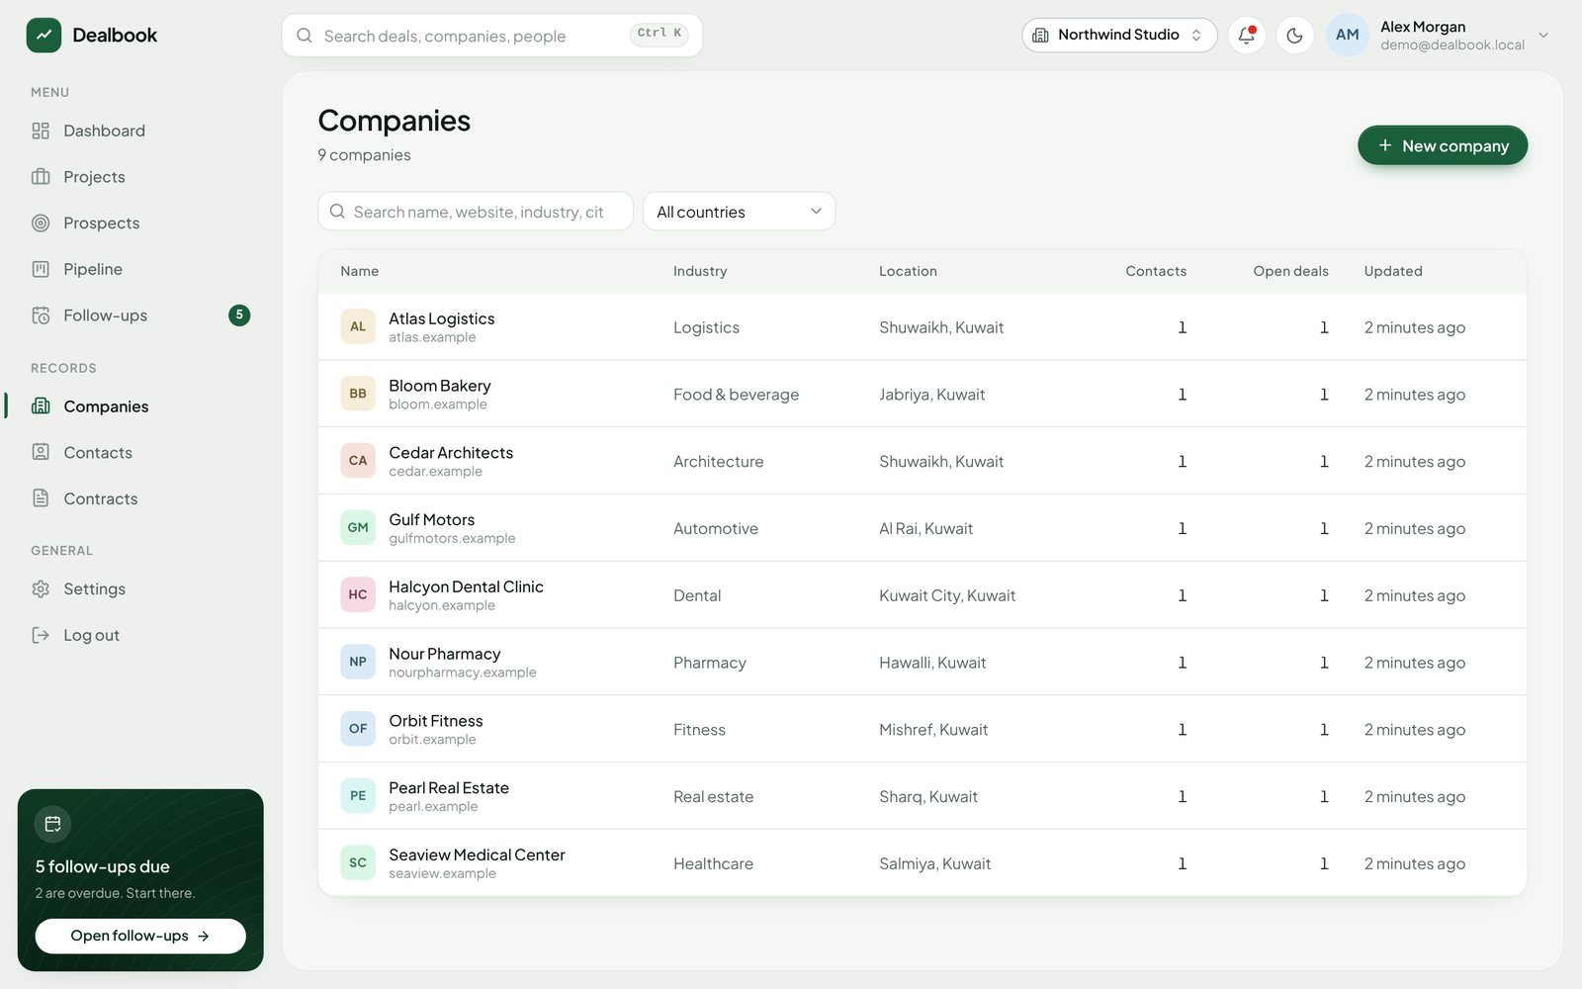Click the Log out arrow icon
Viewport: 1582px width, 989px height.
(x=41, y=635)
